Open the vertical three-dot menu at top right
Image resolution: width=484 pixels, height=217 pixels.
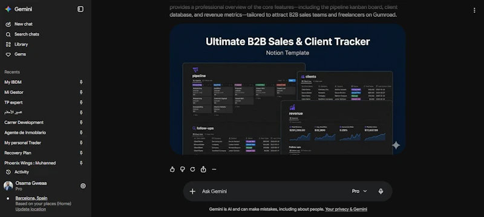pos(474,10)
